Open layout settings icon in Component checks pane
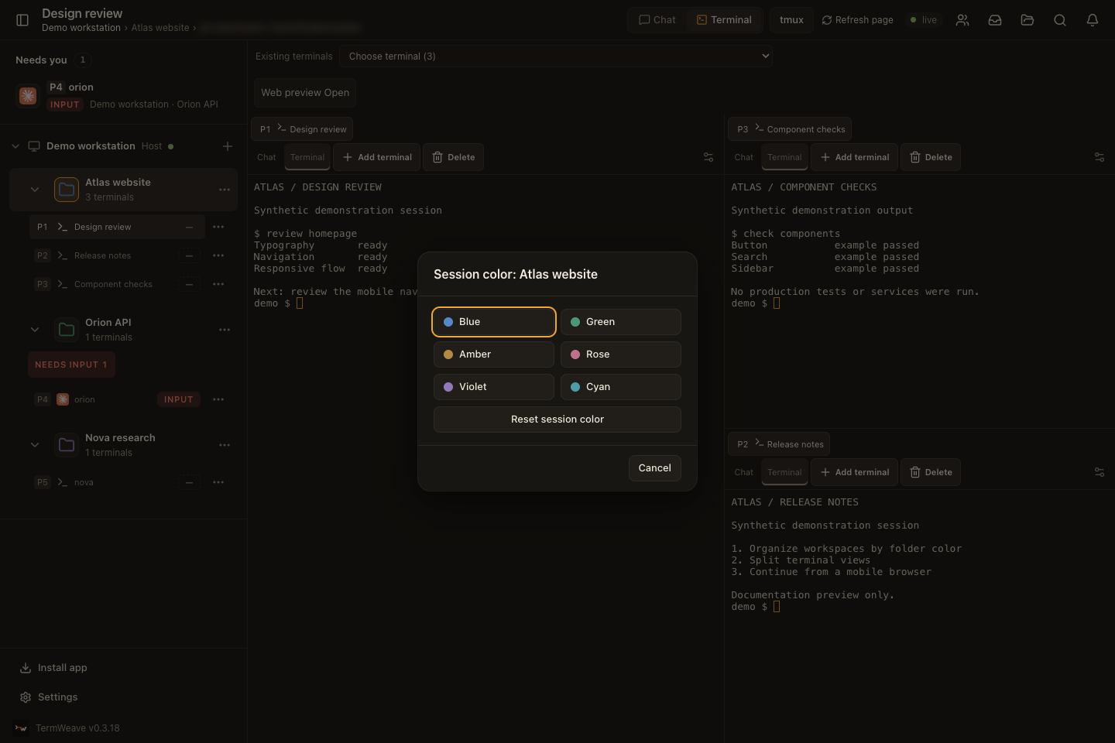The image size is (1115, 743). 1100,157
